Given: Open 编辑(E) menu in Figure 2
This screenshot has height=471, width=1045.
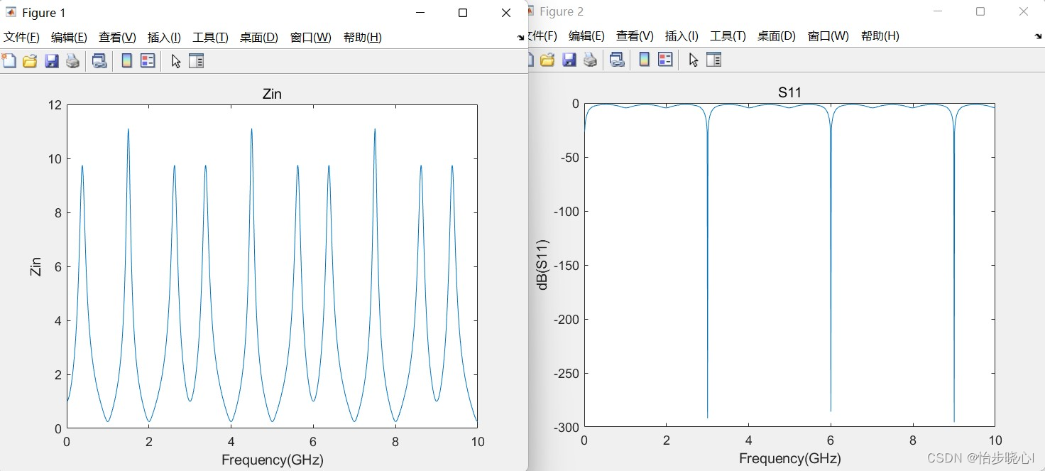Looking at the screenshot, I should [x=586, y=36].
